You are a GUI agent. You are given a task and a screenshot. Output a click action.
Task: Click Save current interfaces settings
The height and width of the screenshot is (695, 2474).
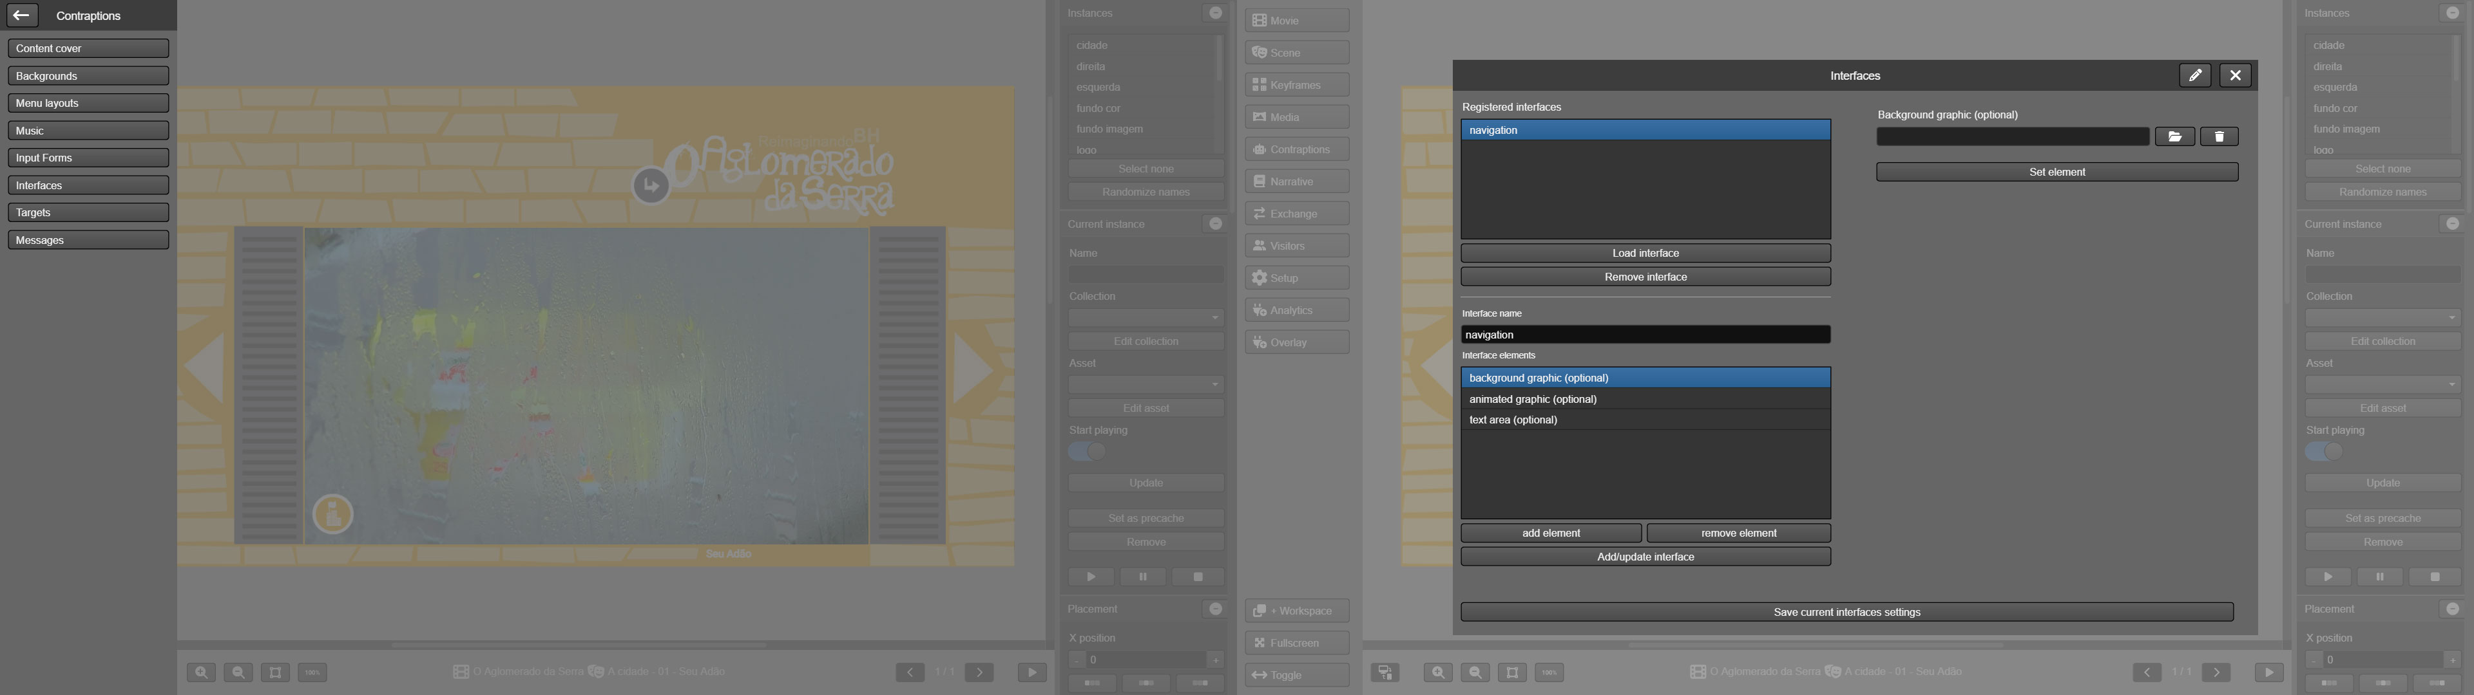[1846, 613]
